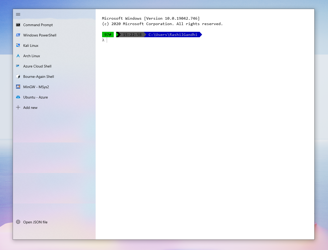328x250 pixels.
Task: Launch Arch Linux via its logo icon
Action: point(18,56)
